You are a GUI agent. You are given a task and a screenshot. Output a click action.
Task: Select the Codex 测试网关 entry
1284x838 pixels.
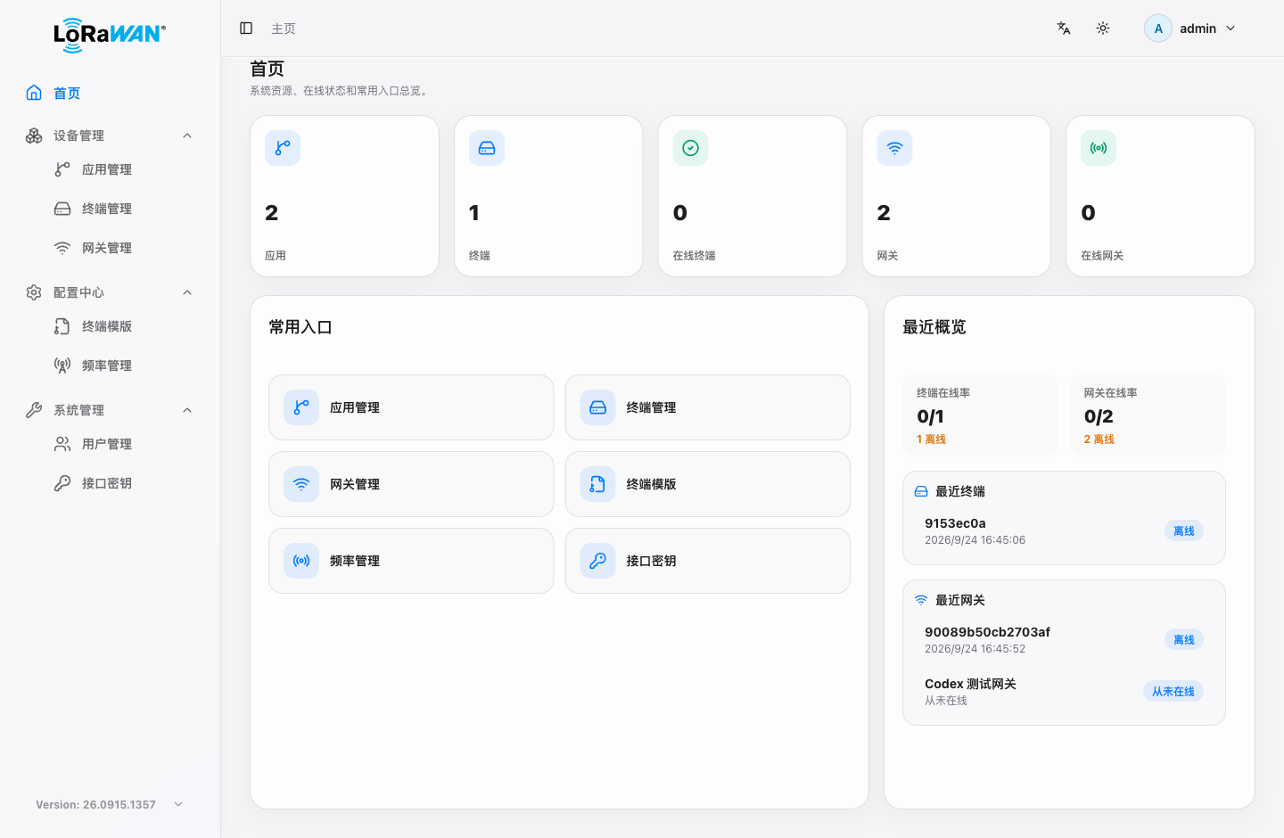[x=1064, y=692]
